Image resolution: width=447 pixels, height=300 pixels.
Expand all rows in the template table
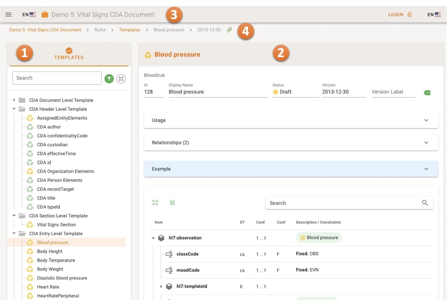point(155,203)
